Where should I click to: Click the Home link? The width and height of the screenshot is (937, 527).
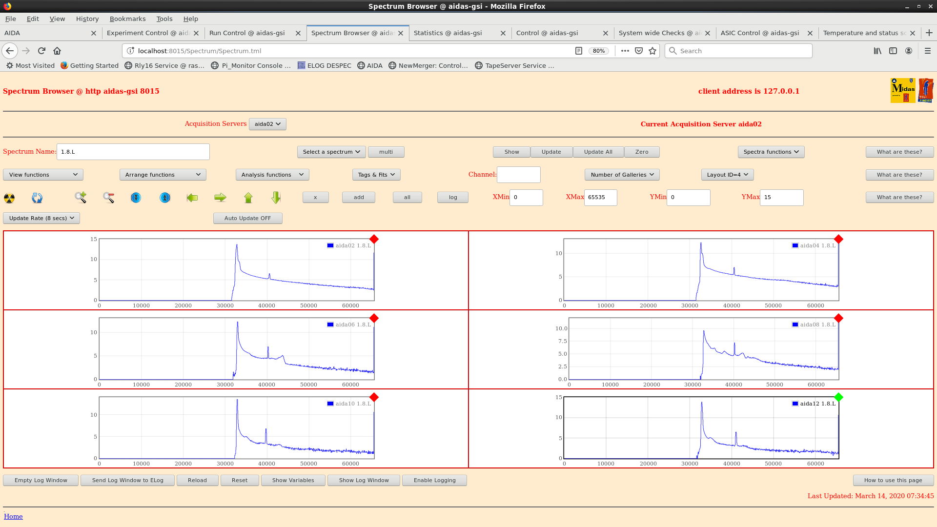[x=13, y=516]
